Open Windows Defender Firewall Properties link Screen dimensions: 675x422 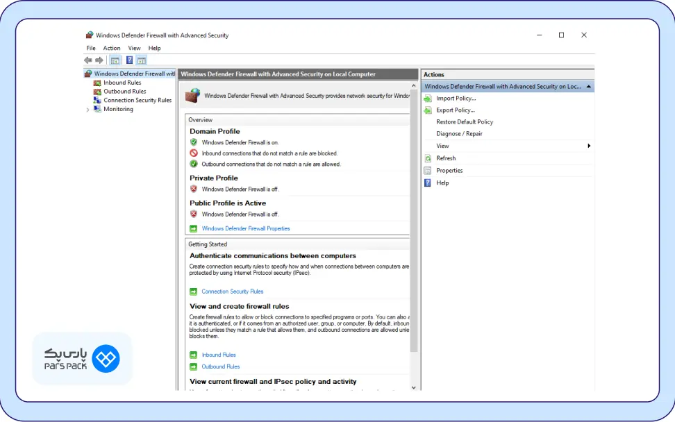coord(246,228)
